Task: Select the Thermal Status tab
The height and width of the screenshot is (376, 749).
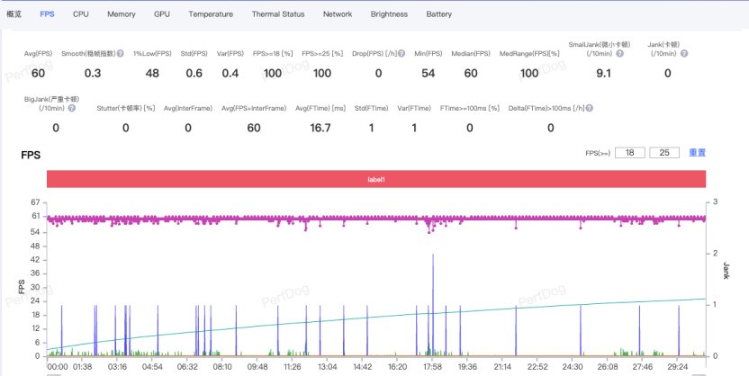Action: [x=278, y=14]
